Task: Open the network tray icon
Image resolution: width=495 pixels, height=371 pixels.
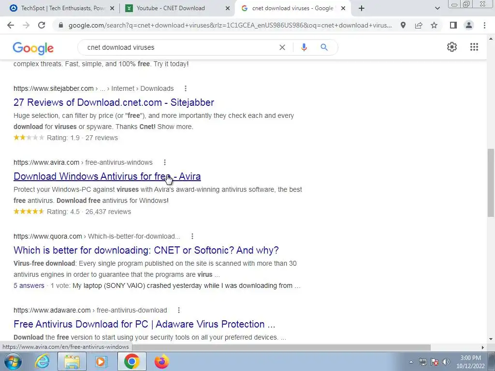Action: 422,362
